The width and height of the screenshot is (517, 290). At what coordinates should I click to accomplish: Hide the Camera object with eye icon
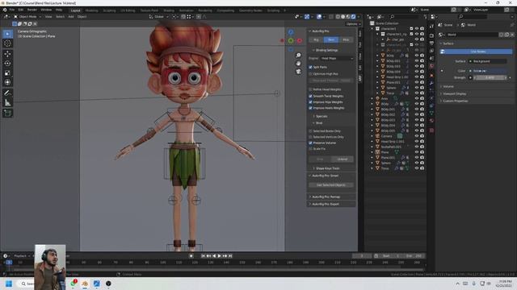pyautogui.click(x=417, y=136)
